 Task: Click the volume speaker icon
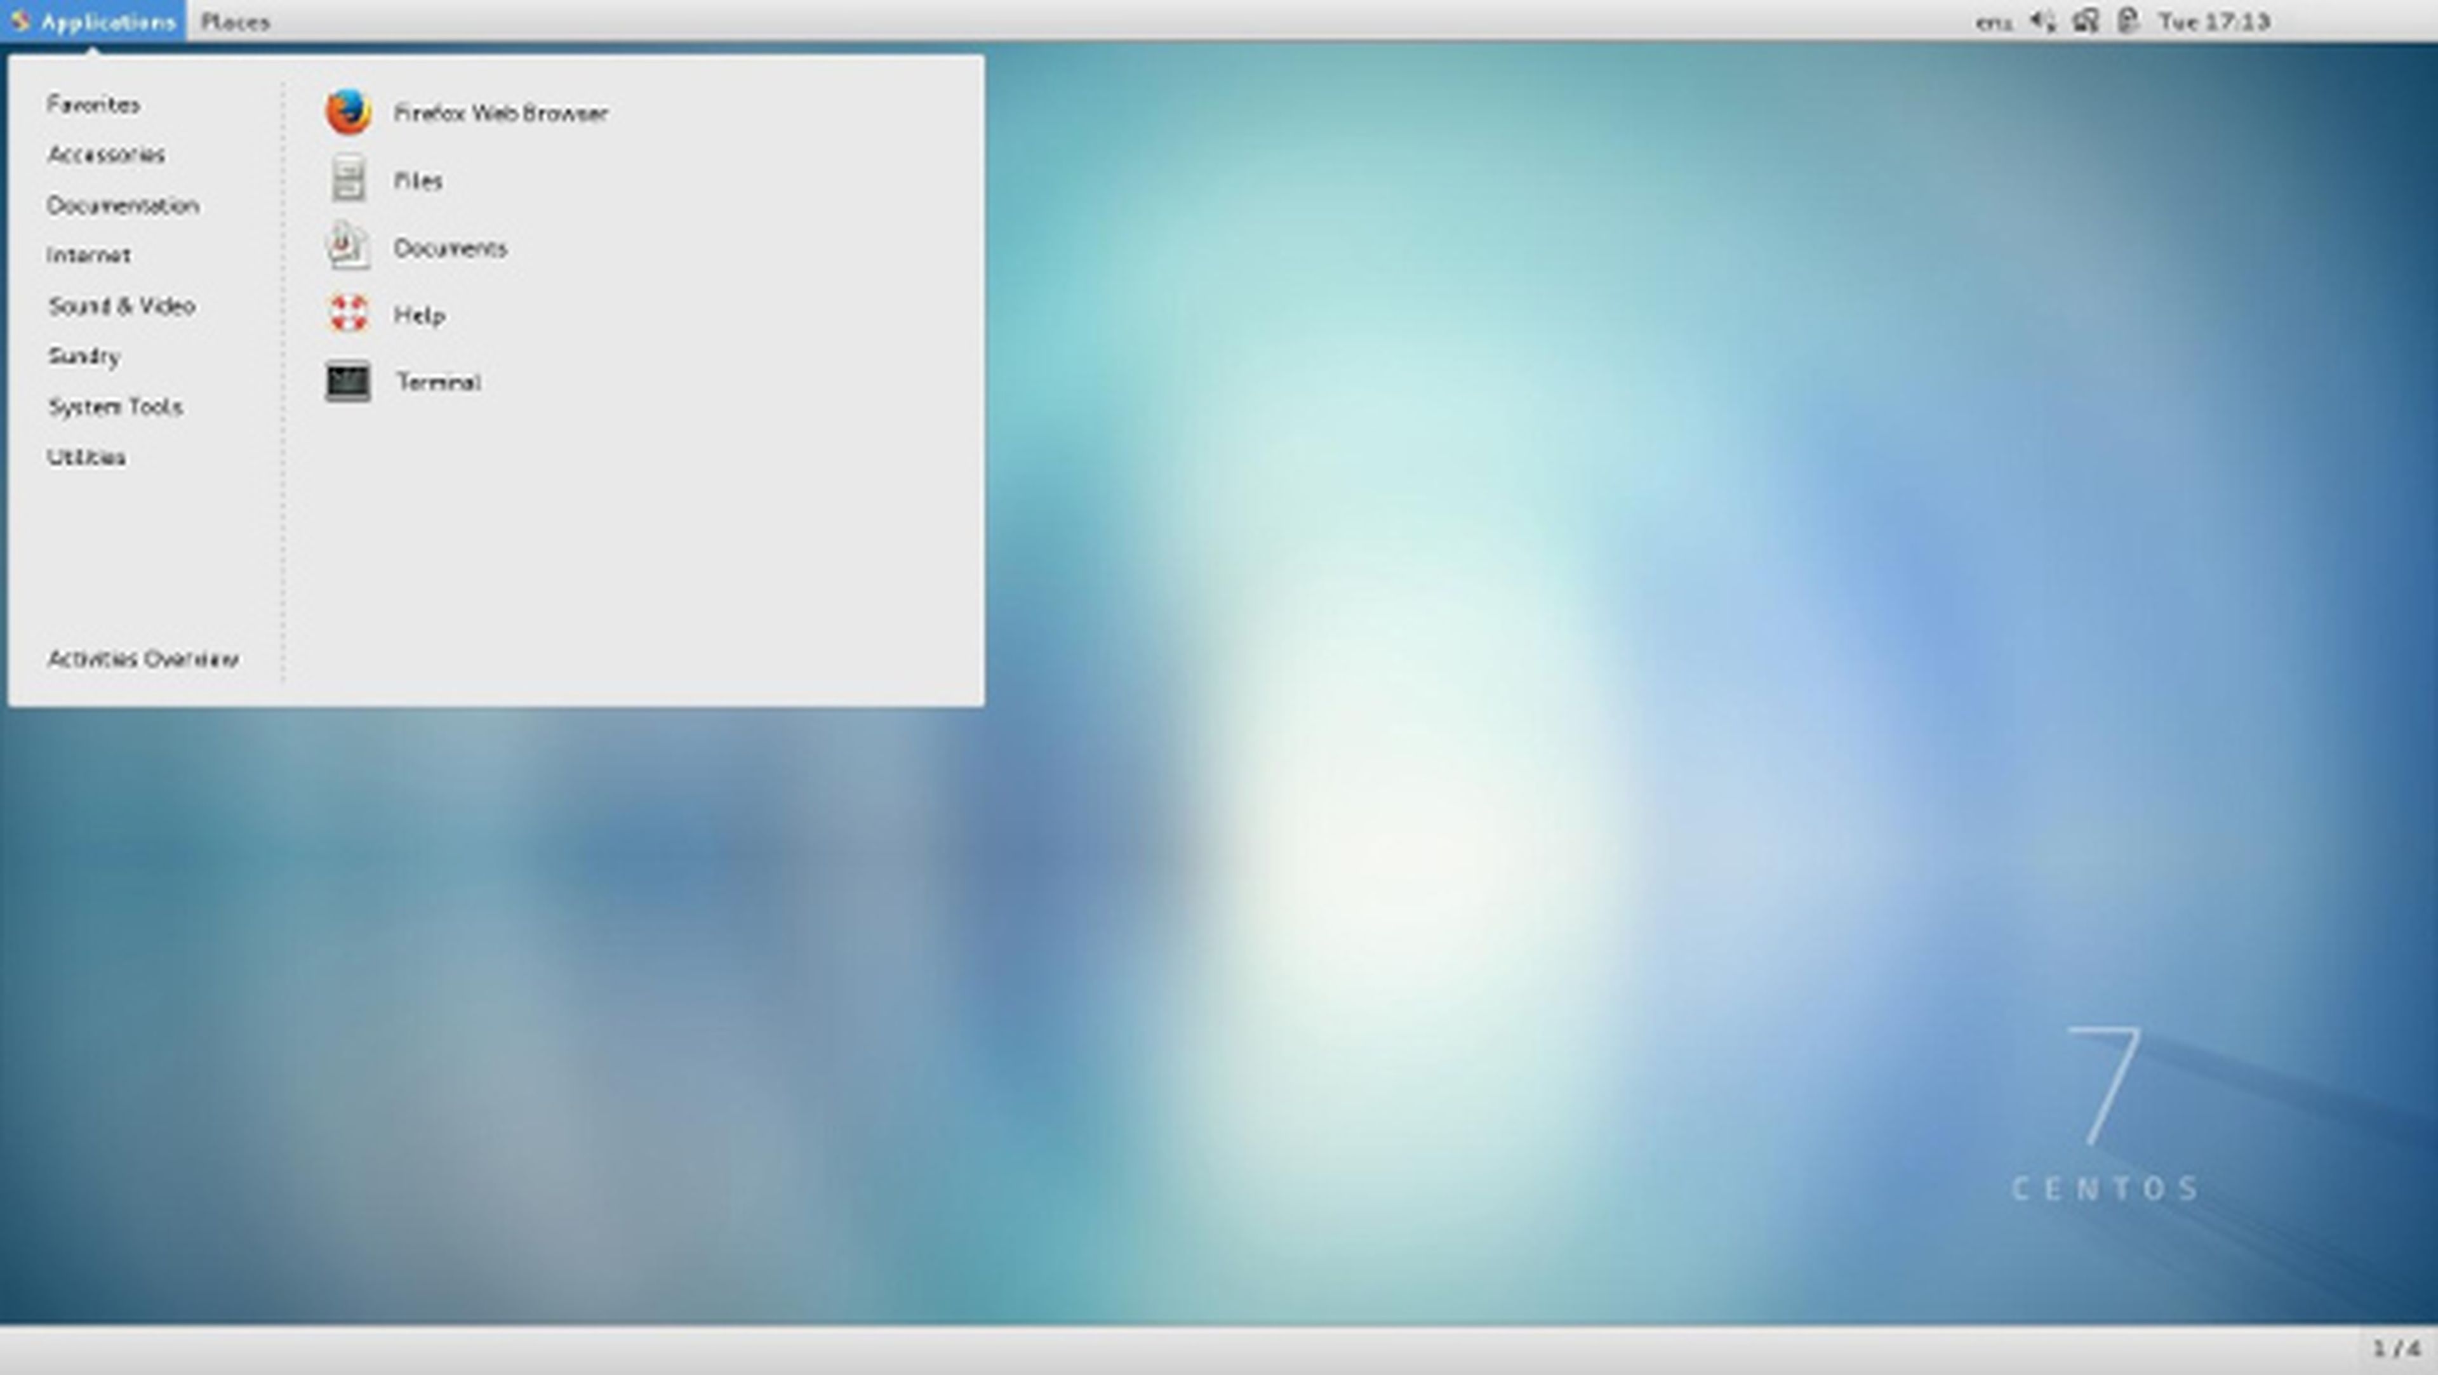pyautogui.click(x=2041, y=21)
